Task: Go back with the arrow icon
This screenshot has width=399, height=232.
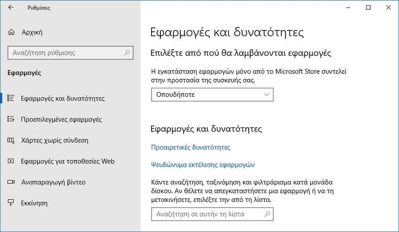Action: coord(11,7)
